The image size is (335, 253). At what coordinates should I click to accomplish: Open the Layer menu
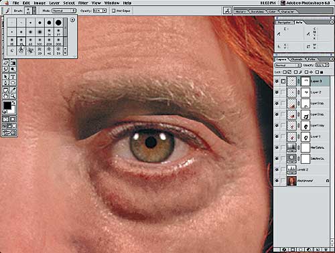(54, 3)
